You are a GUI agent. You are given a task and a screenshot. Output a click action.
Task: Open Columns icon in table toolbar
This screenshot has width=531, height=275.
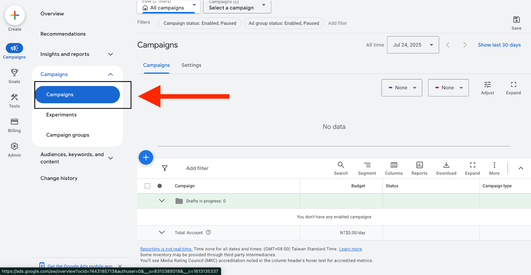pos(394,165)
